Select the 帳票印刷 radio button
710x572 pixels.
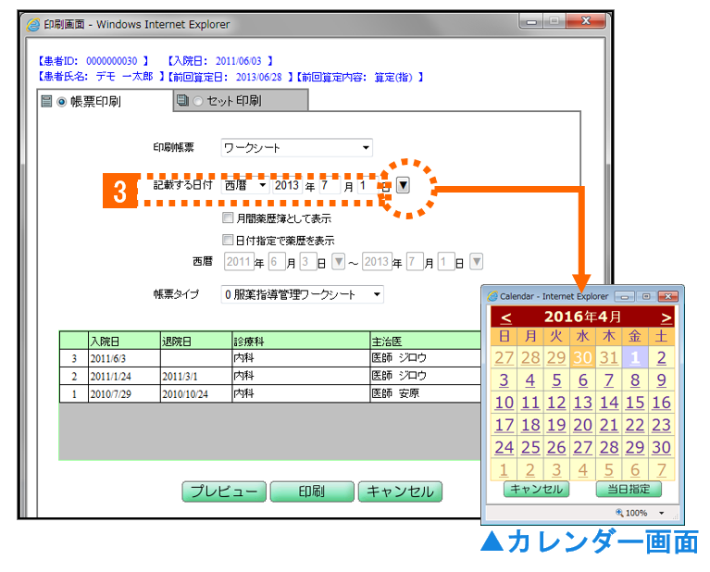click(62, 102)
